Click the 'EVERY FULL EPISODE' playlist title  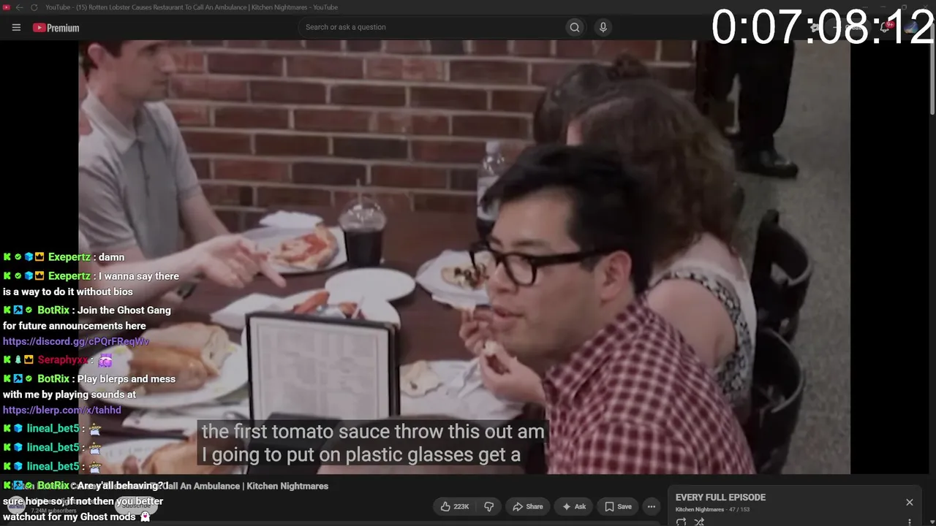(720, 498)
